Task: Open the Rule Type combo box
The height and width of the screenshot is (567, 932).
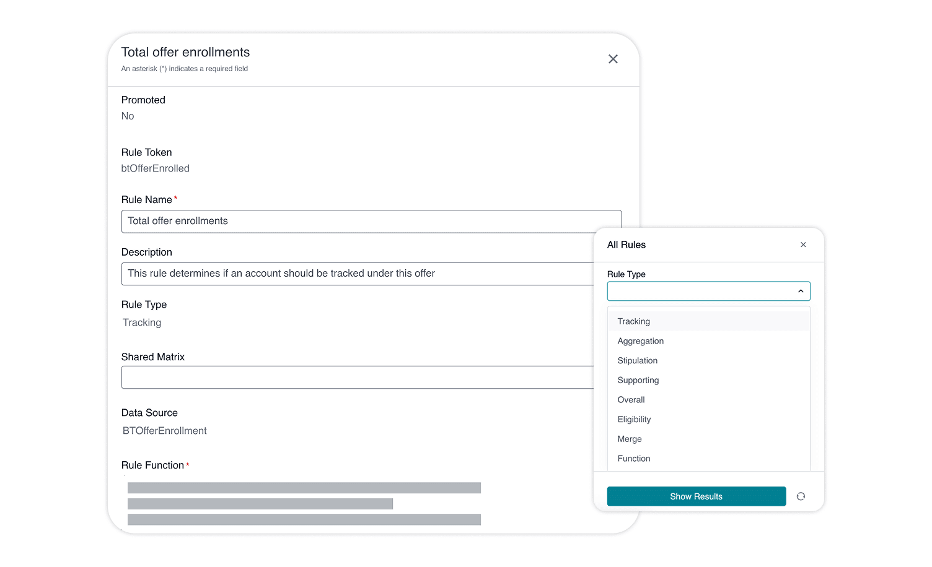Action: pos(708,291)
